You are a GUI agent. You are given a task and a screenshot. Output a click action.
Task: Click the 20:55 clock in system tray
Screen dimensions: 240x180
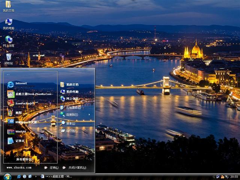234,177
